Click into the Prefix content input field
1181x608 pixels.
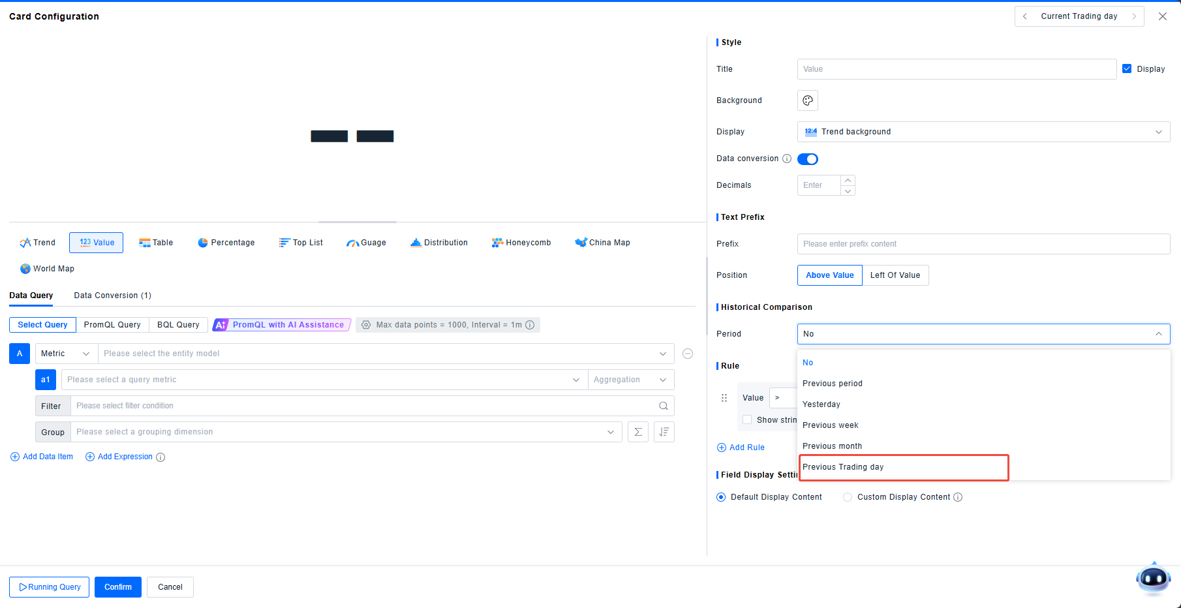(x=983, y=244)
